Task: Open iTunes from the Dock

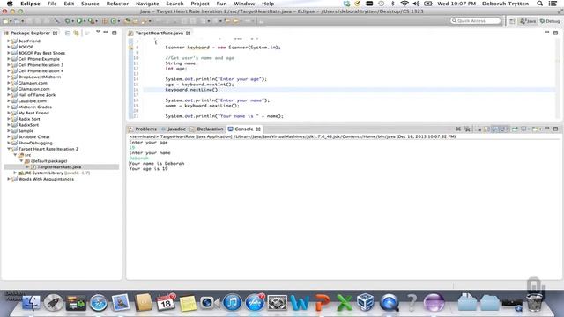Action: (x=233, y=302)
